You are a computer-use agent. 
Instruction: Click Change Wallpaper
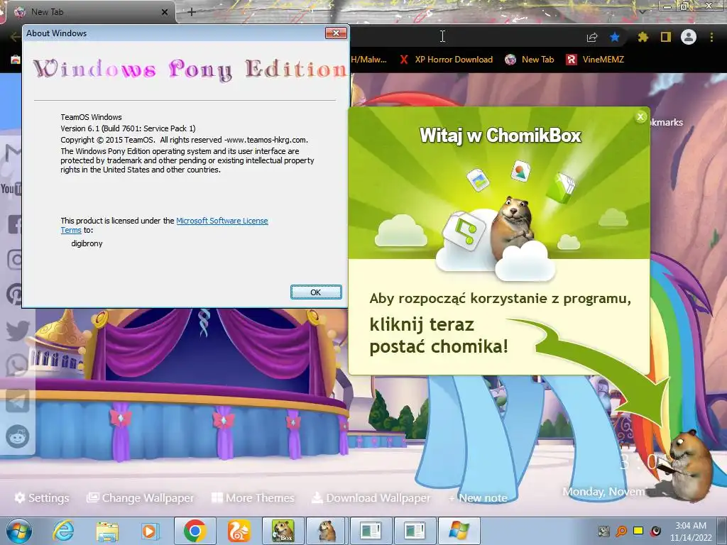[141, 497]
